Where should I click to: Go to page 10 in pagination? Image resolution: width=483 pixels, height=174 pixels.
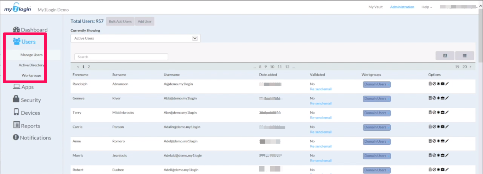point(272,67)
